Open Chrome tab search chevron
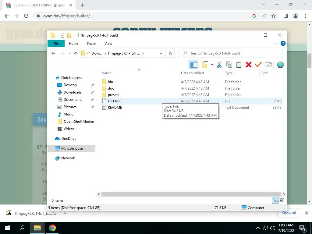Screen dimensions: 312x234 tap(263, 4)
